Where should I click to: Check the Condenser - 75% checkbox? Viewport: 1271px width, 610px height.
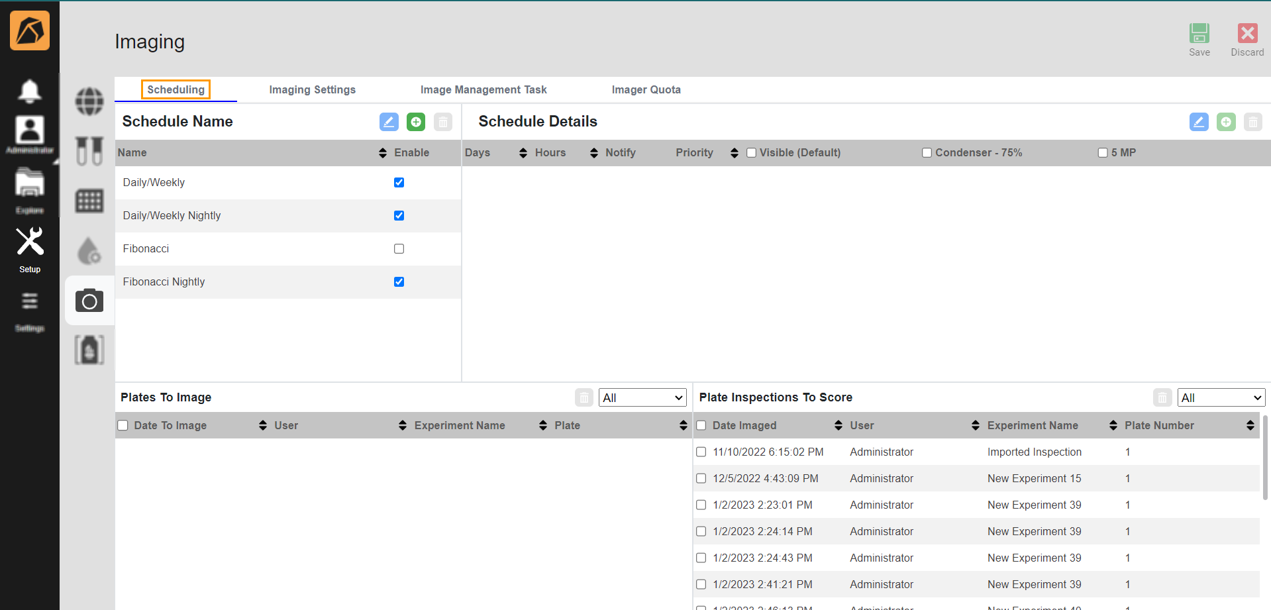[x=927, y=153]
